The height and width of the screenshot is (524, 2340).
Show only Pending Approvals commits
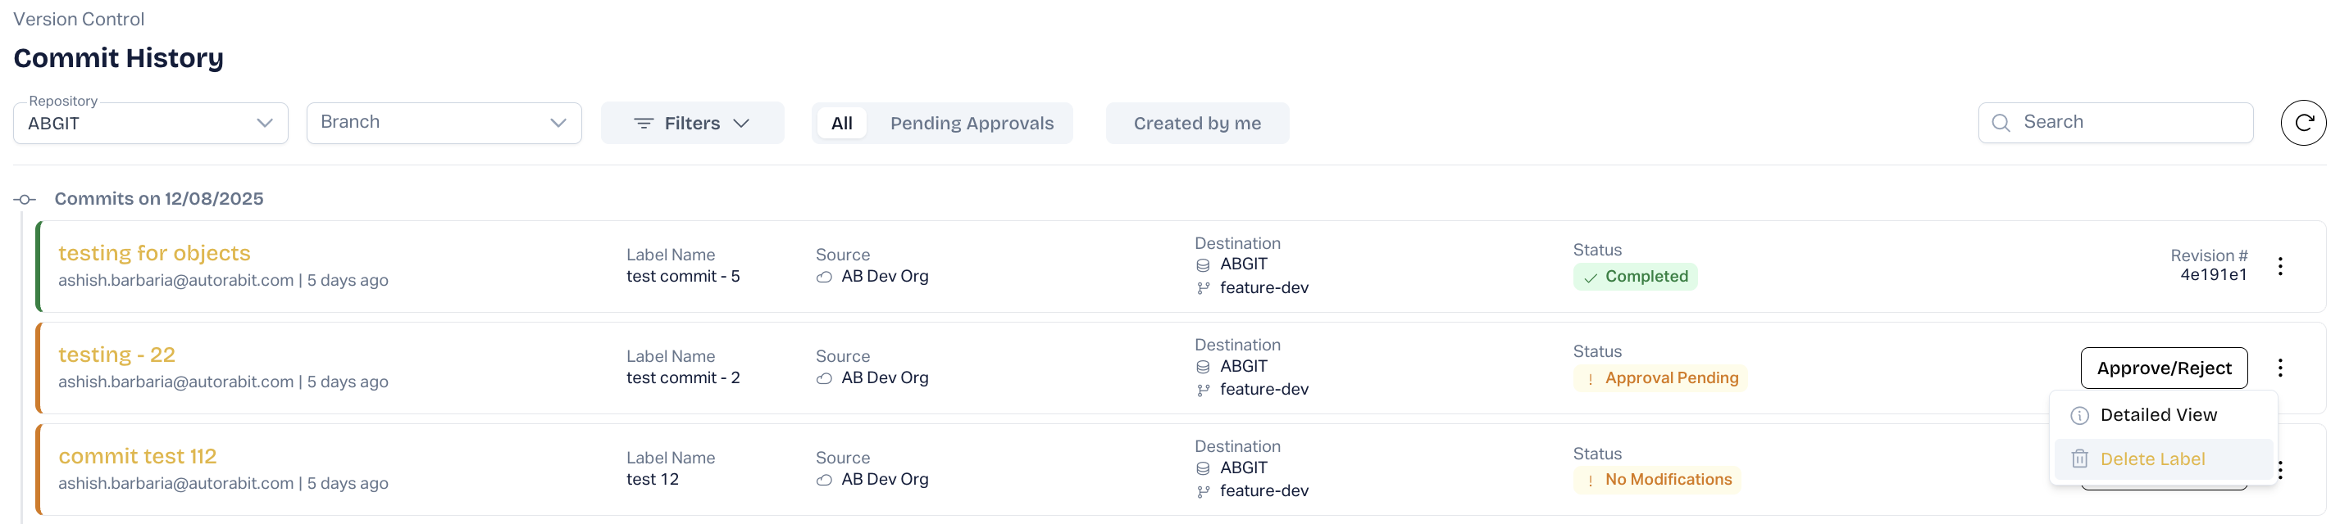point(971,124)
